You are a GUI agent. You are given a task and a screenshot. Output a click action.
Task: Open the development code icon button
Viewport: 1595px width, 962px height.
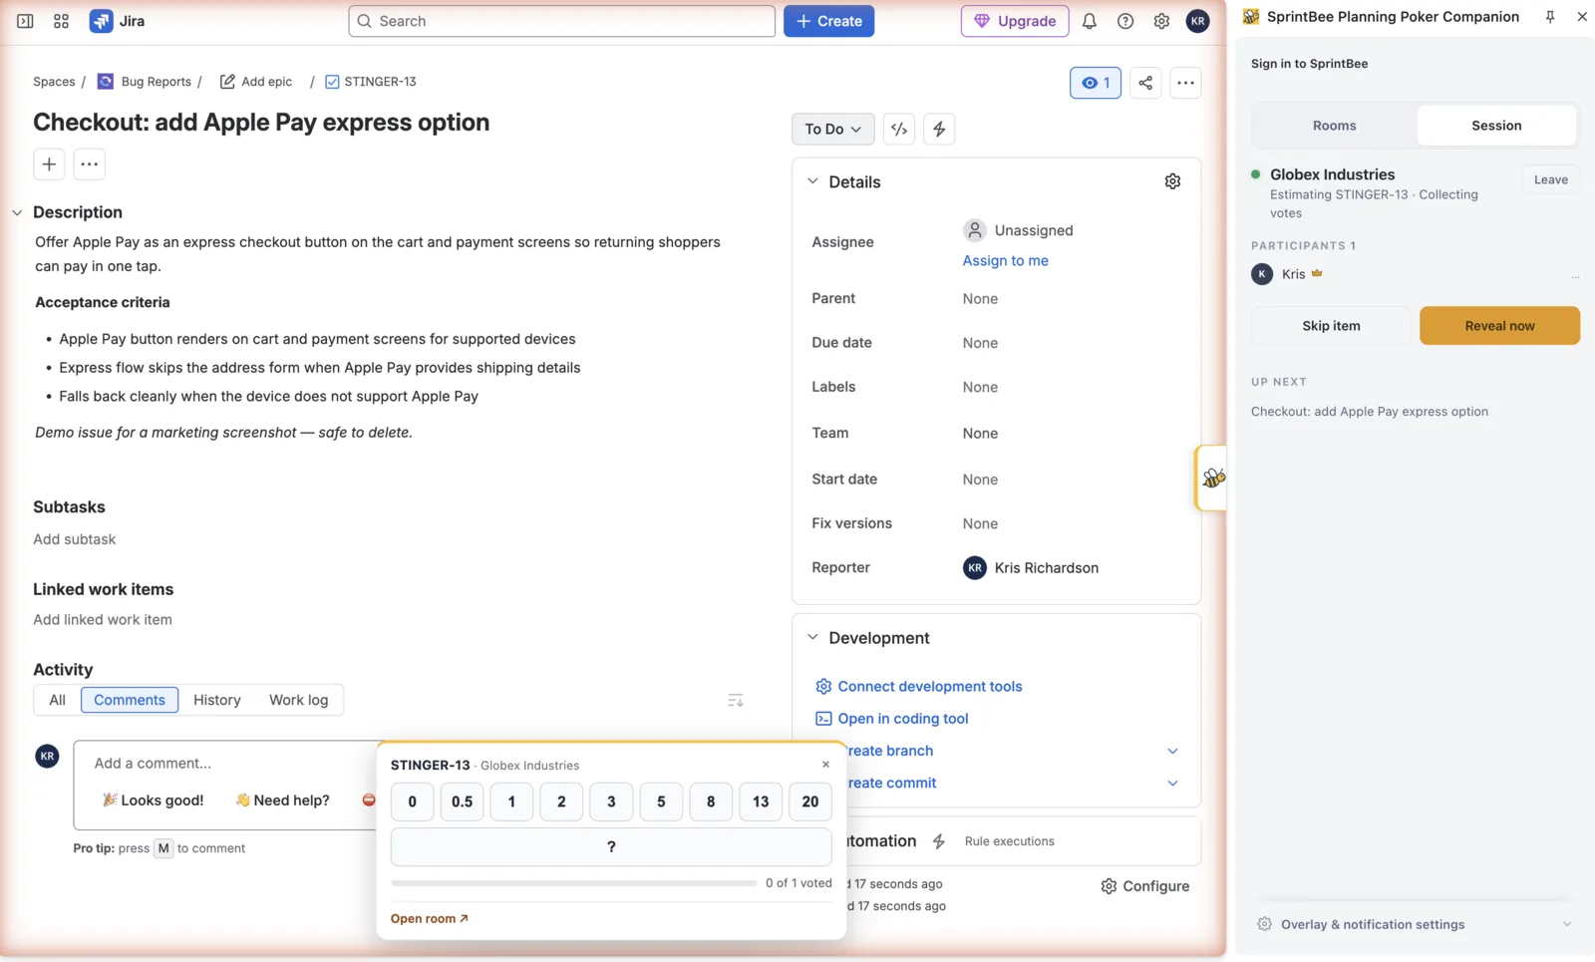(x=899, y=129)
